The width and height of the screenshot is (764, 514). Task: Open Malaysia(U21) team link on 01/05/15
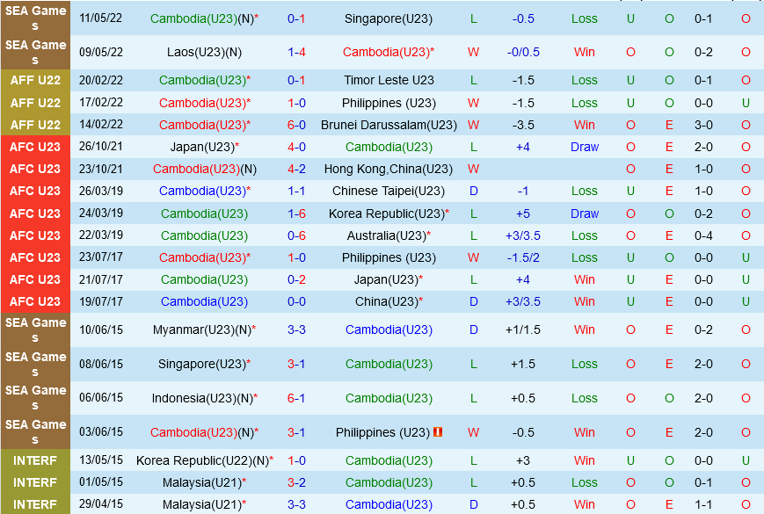(x=202, y=483)
